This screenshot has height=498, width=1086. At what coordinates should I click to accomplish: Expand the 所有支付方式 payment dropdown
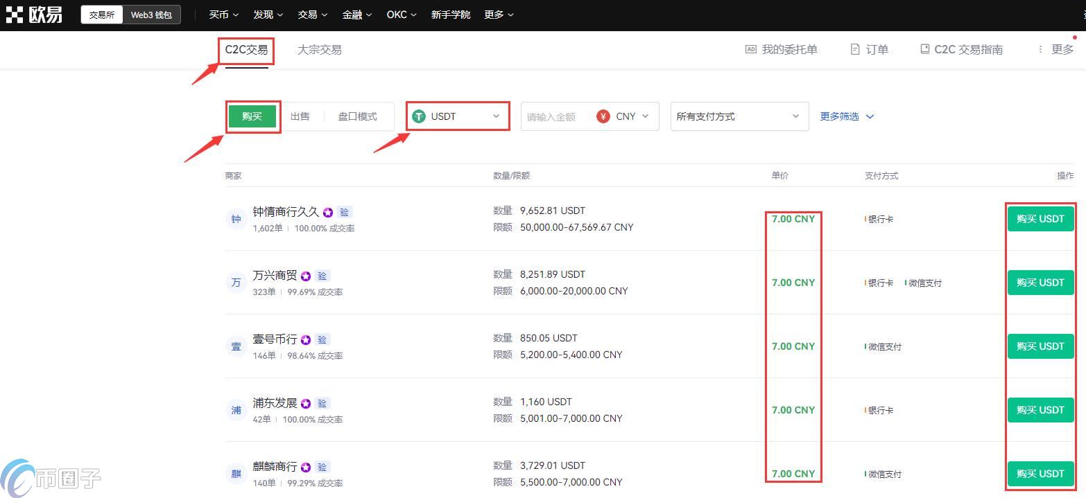(739, 116)
